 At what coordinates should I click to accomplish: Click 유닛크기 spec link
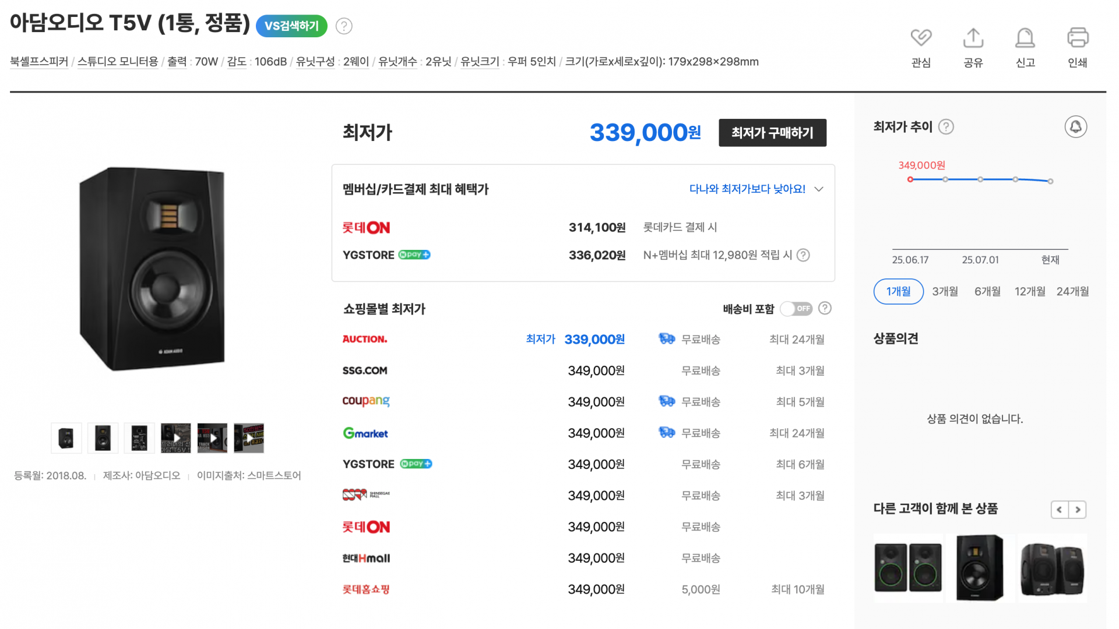click(480, 62)
